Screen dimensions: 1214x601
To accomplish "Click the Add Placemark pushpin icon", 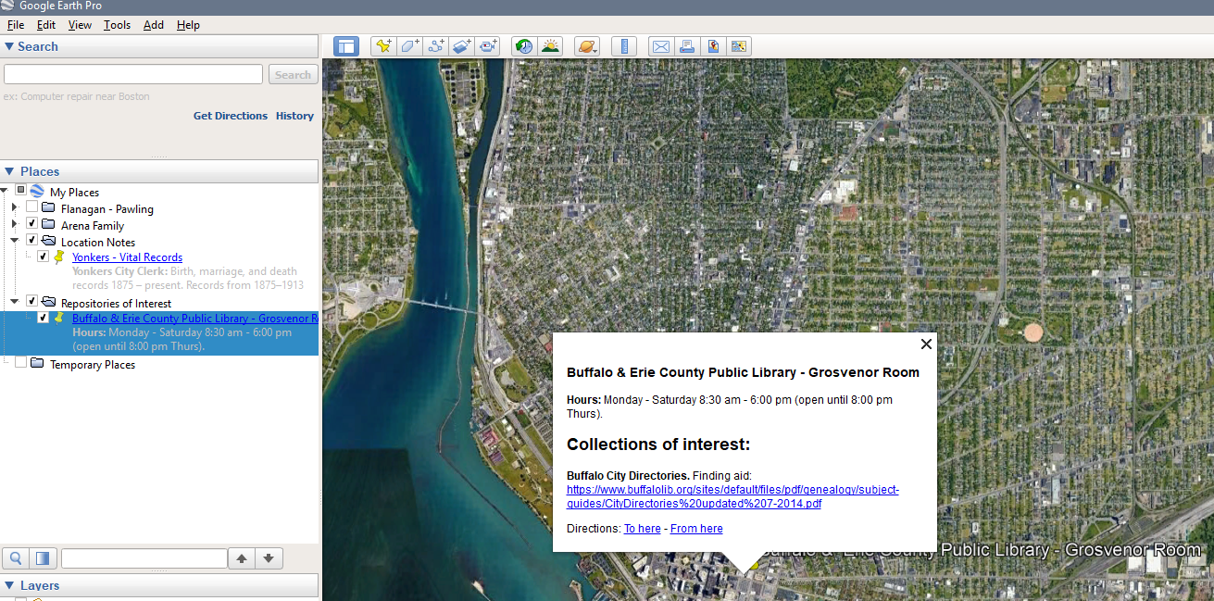I will pyautogui.click(x=383, y=46).
